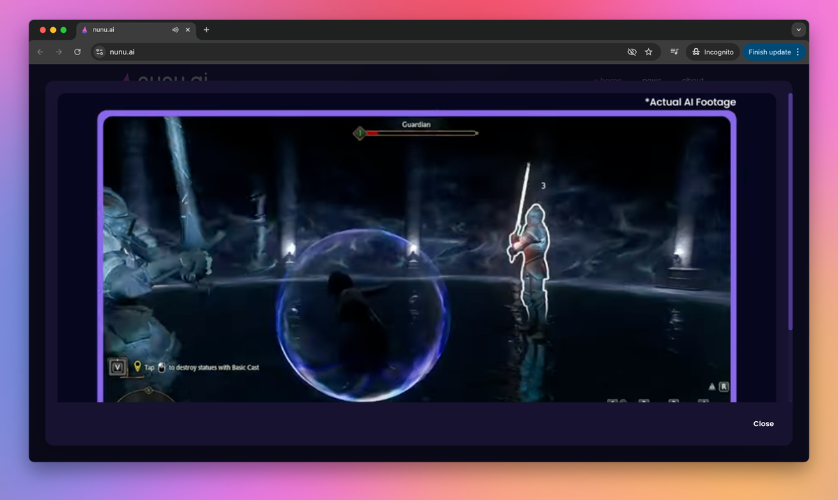This screenshot has width=838, height=500.
Task: Click the diamond level icon beside health bar
Action: pyautogui.click(x=360, y=132)
